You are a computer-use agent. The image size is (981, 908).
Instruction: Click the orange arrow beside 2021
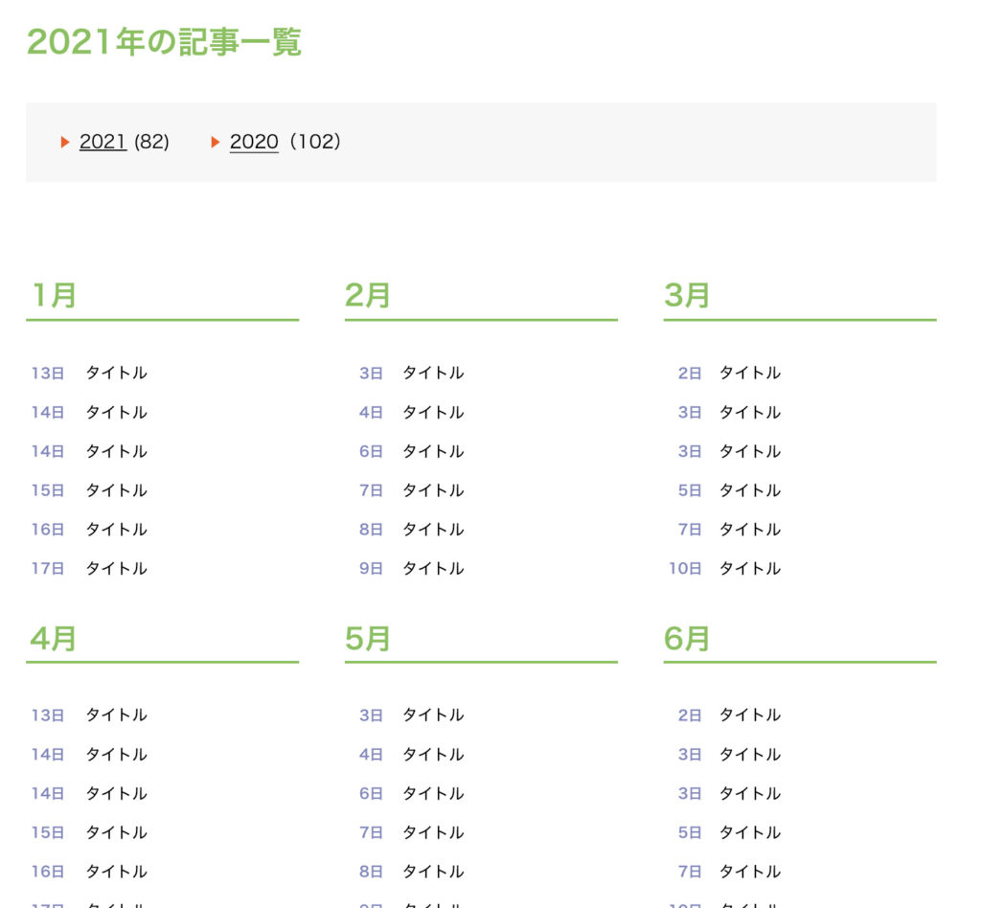65,143
